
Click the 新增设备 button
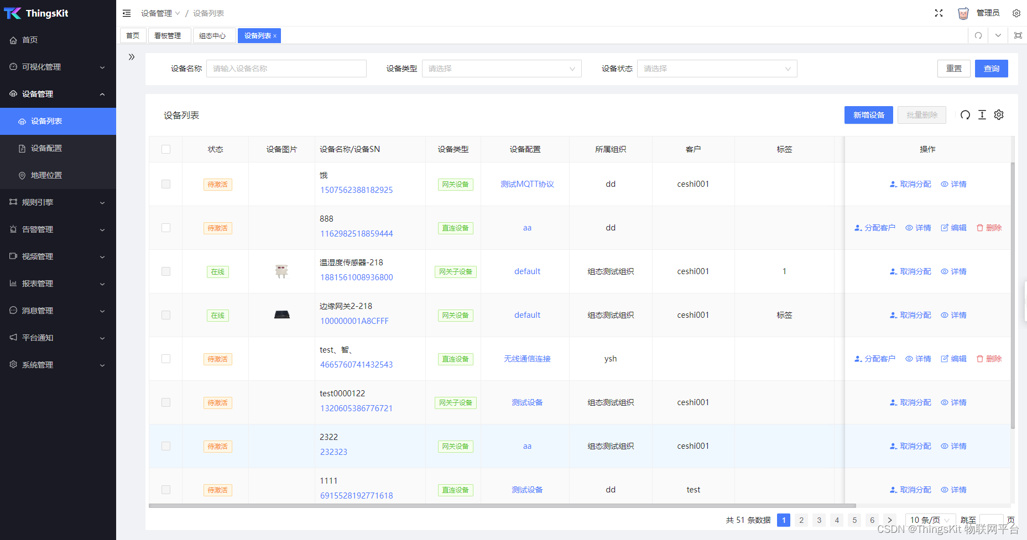pos(868,115)
